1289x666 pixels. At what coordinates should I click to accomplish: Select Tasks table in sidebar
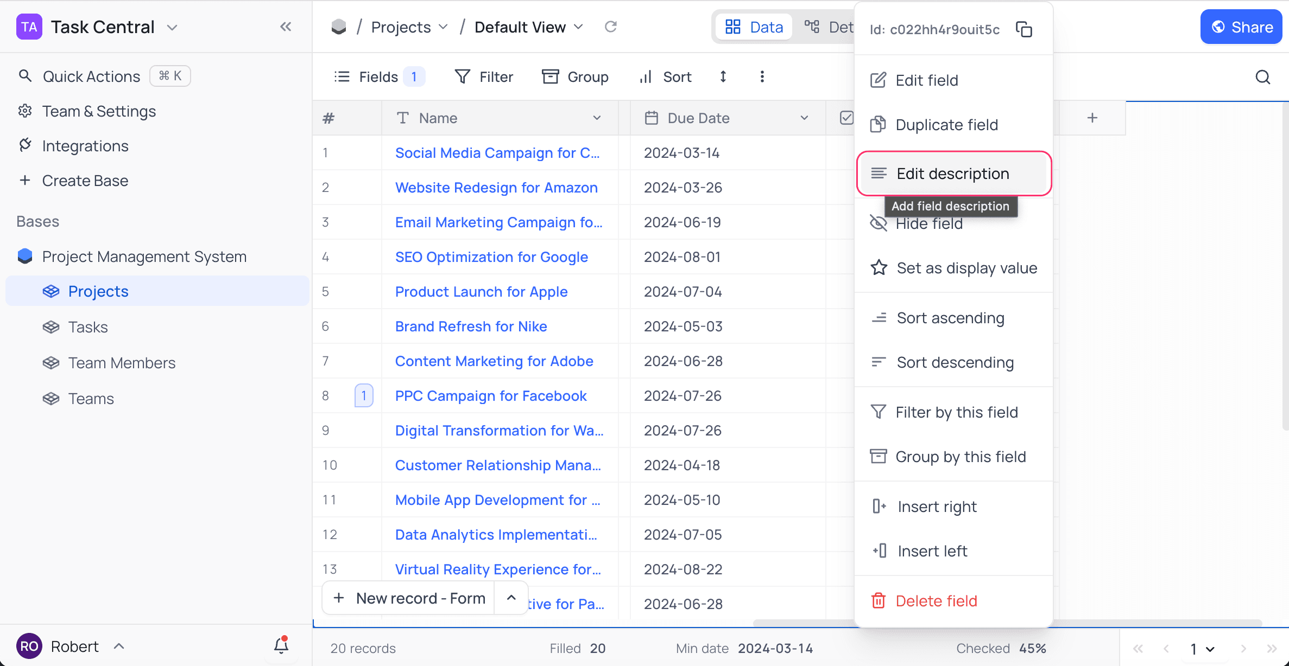tap(88, 327)
